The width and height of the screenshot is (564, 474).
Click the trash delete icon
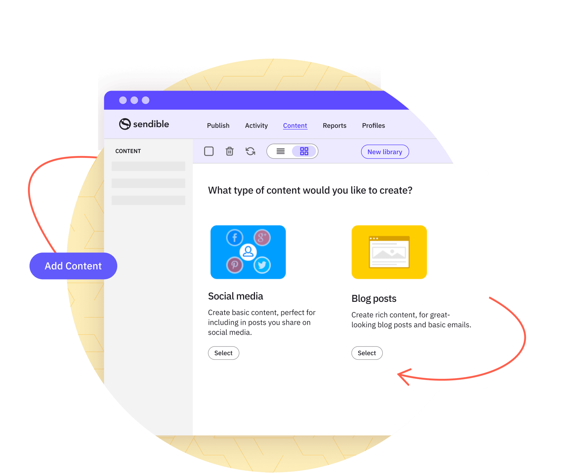tap(230, 151)
